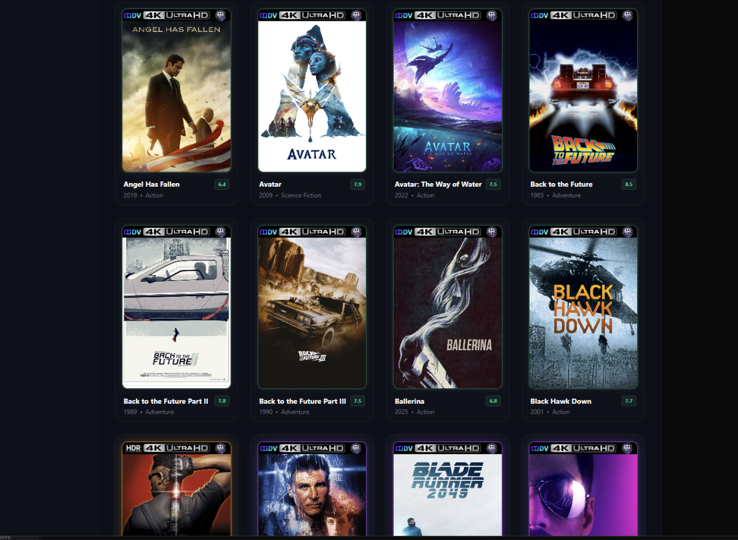This screenshot has height=540, width=738.
Task: Click the round audio badge on Back to the Future Part III
Action: [356, 232]
